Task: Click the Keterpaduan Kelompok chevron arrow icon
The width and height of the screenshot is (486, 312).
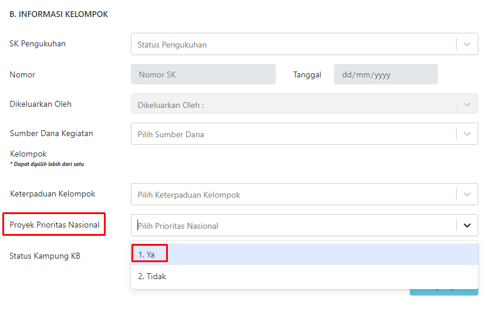Action: point(467,195)
